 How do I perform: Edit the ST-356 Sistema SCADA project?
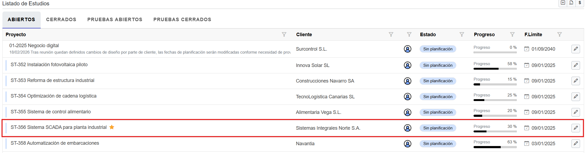tap(575, 128)
